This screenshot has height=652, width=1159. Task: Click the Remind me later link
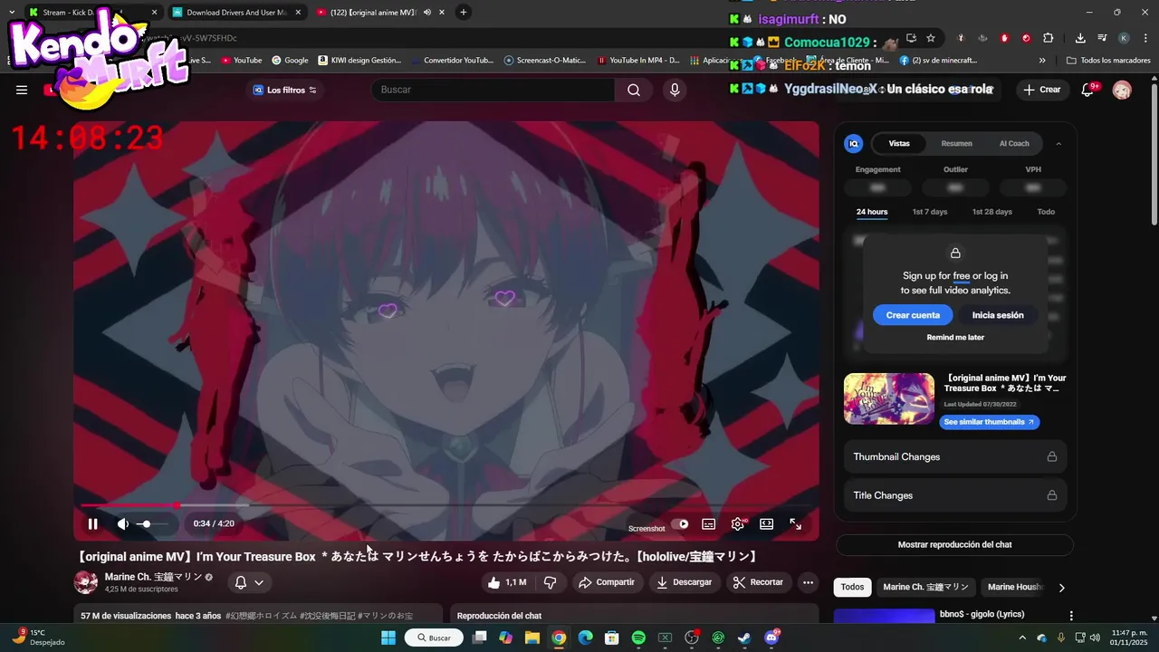coord(955,337)
